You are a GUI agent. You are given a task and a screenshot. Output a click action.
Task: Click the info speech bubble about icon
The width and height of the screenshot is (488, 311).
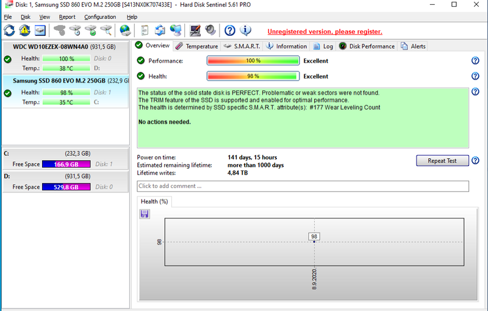pyautogui.click(x=246, y=30)
